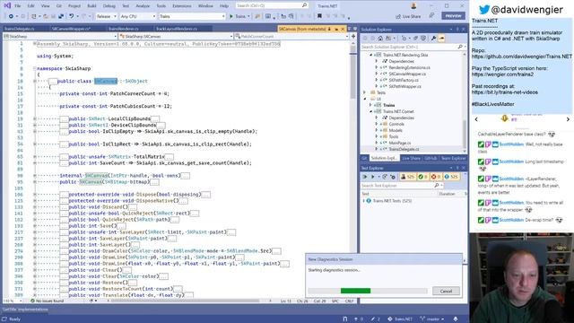
Task: Click the Run All Tests icon
Action: (x=365, y=177)
